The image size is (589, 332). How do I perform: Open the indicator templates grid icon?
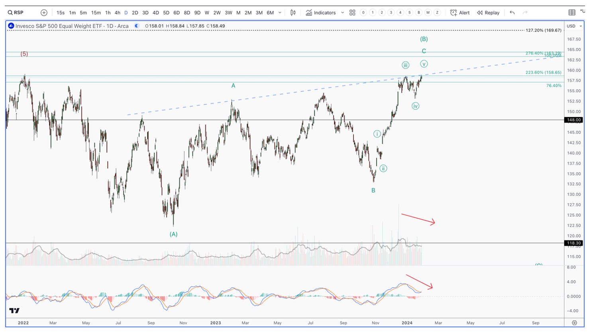click(352, 13)
